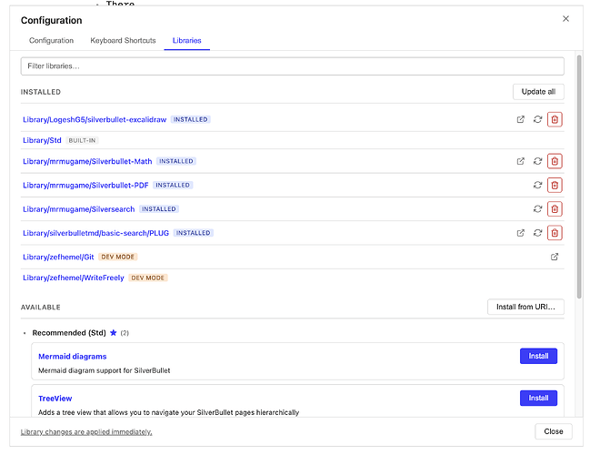Open Library/mrmugame/Silverbullet-PDF link
Screen dimensions: 590x455
tap(85, 186)
